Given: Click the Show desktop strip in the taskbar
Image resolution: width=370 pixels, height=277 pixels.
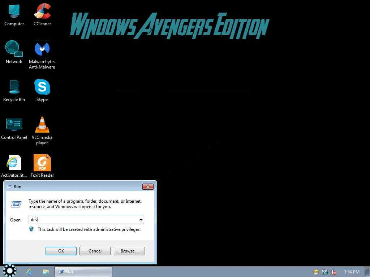Looking at the screenshot, I should [x=368, y=272].
